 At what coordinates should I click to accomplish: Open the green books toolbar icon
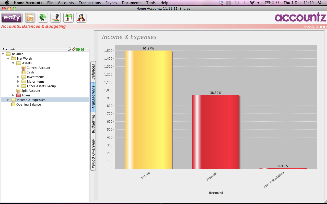pyautogui.click(x=43, y=18)
